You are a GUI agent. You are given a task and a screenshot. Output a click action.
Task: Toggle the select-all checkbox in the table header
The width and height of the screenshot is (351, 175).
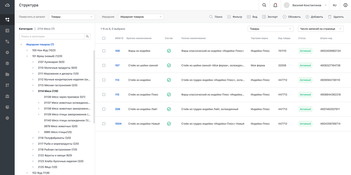click(104, 38)
